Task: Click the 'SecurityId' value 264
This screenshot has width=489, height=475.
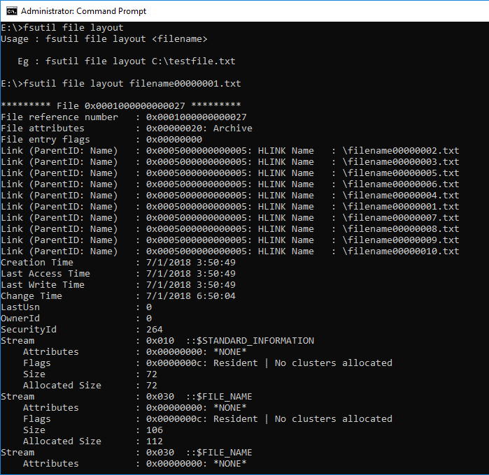Action: [x=155, y=330]
